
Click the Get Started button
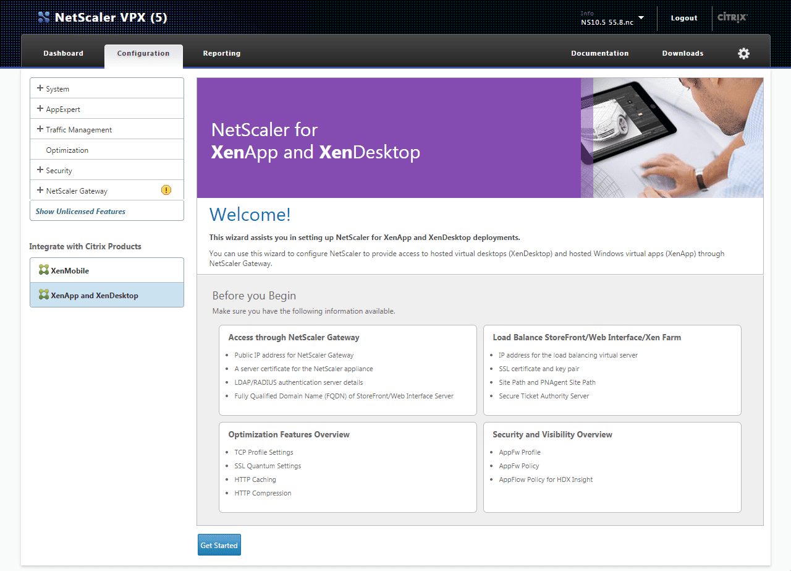[219, 544]
